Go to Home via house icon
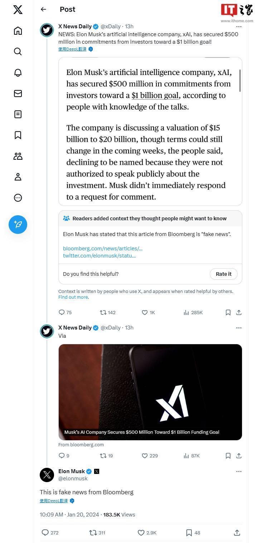The width and height of the screenshot is (257, 543). (18, 31)
